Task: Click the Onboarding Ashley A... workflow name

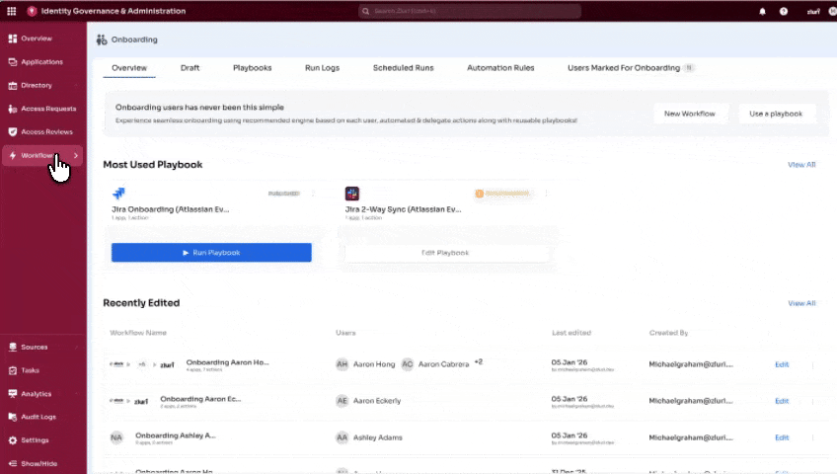Action: click(x=176, y=435)
